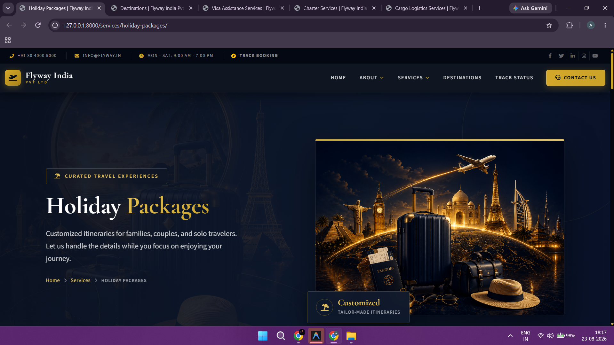Open Destinations in the navigation menu

coord(462,78)
